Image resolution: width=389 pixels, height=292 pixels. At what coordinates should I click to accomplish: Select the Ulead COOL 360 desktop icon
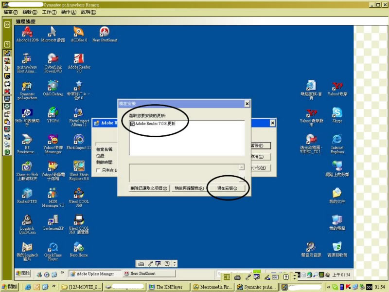point(79,198)
